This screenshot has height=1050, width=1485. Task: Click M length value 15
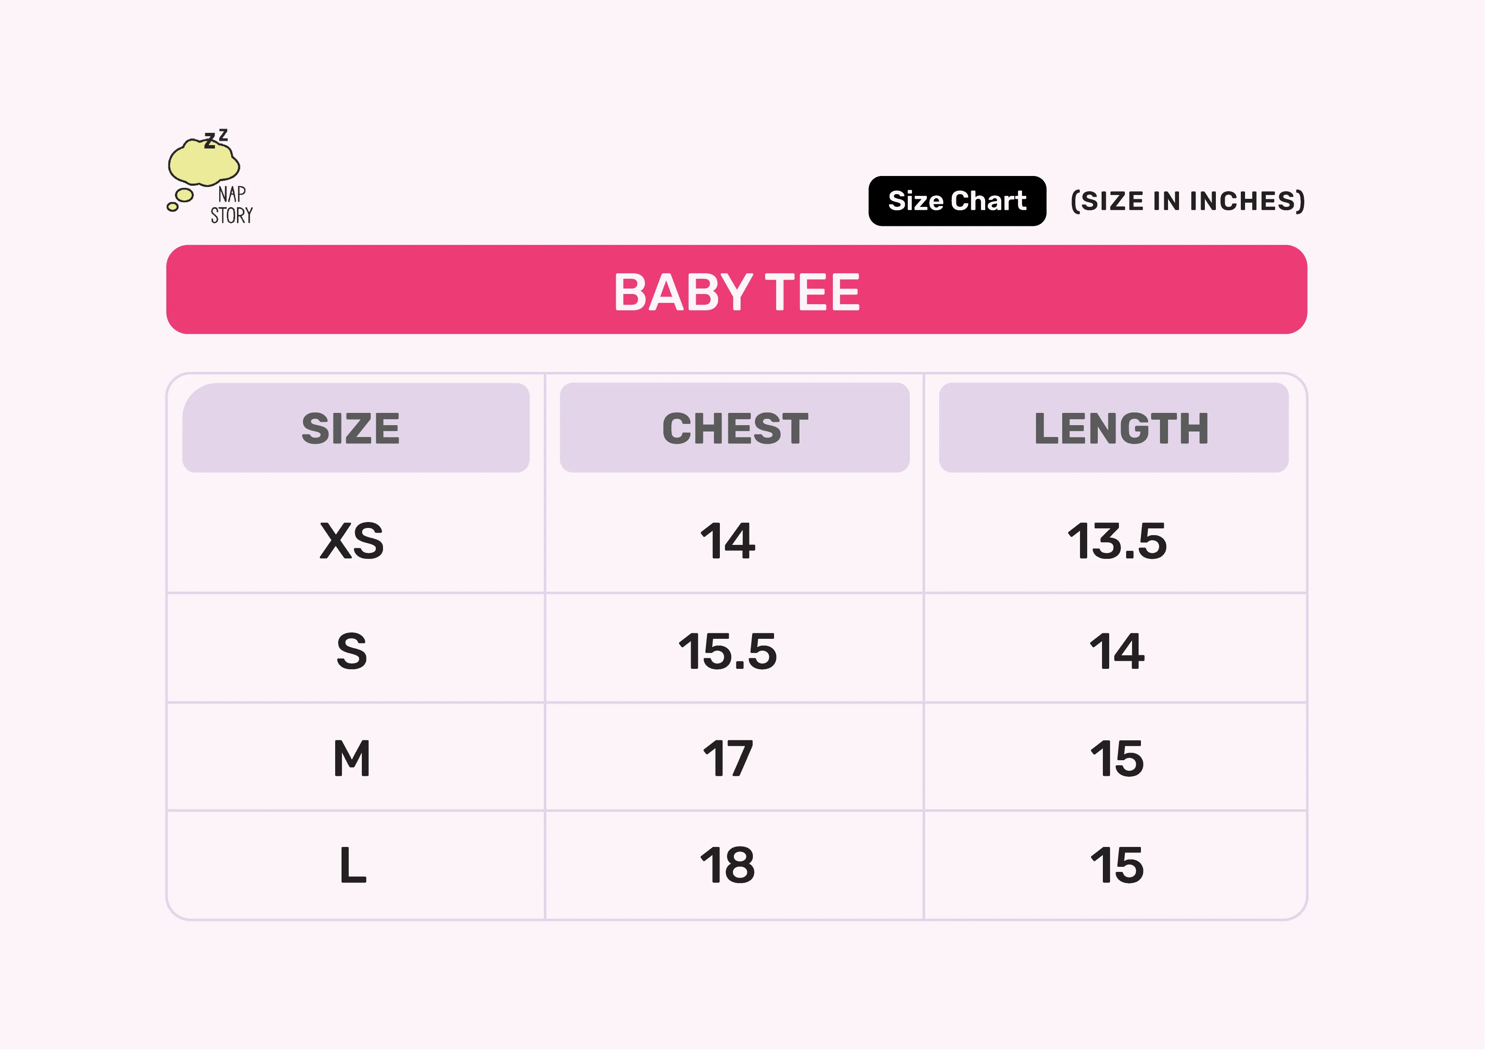click(x=1117, y=759)
